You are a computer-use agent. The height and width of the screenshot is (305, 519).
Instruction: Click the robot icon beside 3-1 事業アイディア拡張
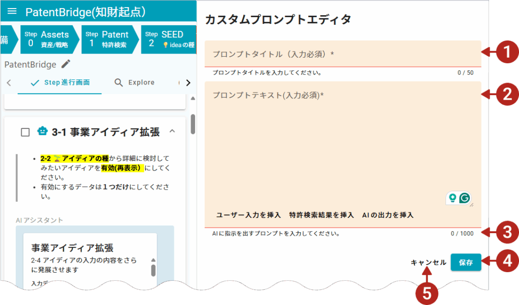[43, 132]
